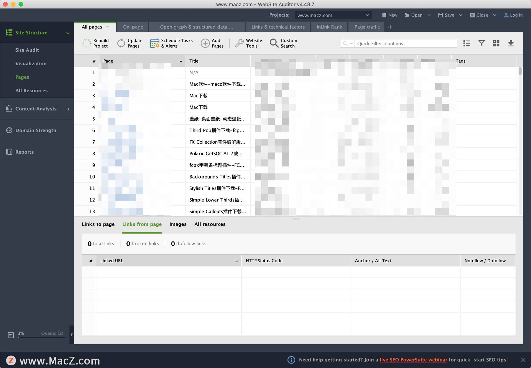Open All Resources in sidebar
Image resolution: width=531 pixels, height=368 pixels.
coord(31,90)
